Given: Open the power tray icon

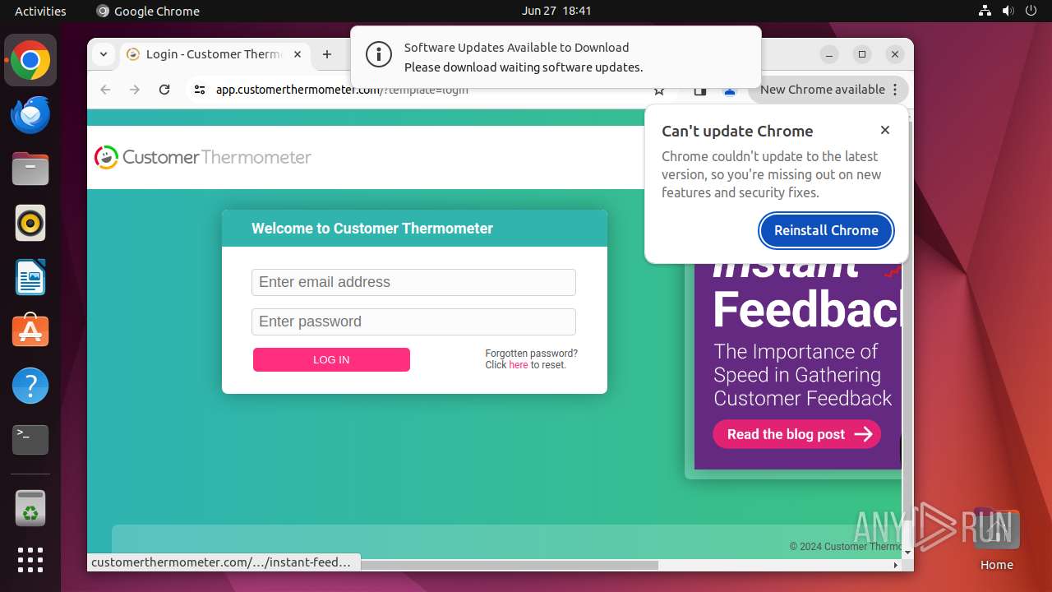Looking at the screenshot, I should (1031, 11).
